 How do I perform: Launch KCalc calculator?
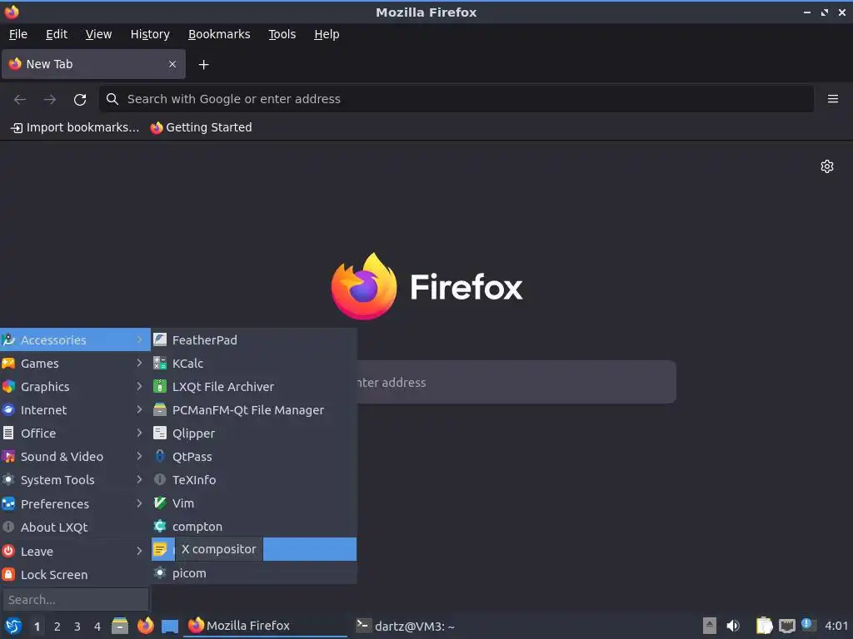pos(254,364)
